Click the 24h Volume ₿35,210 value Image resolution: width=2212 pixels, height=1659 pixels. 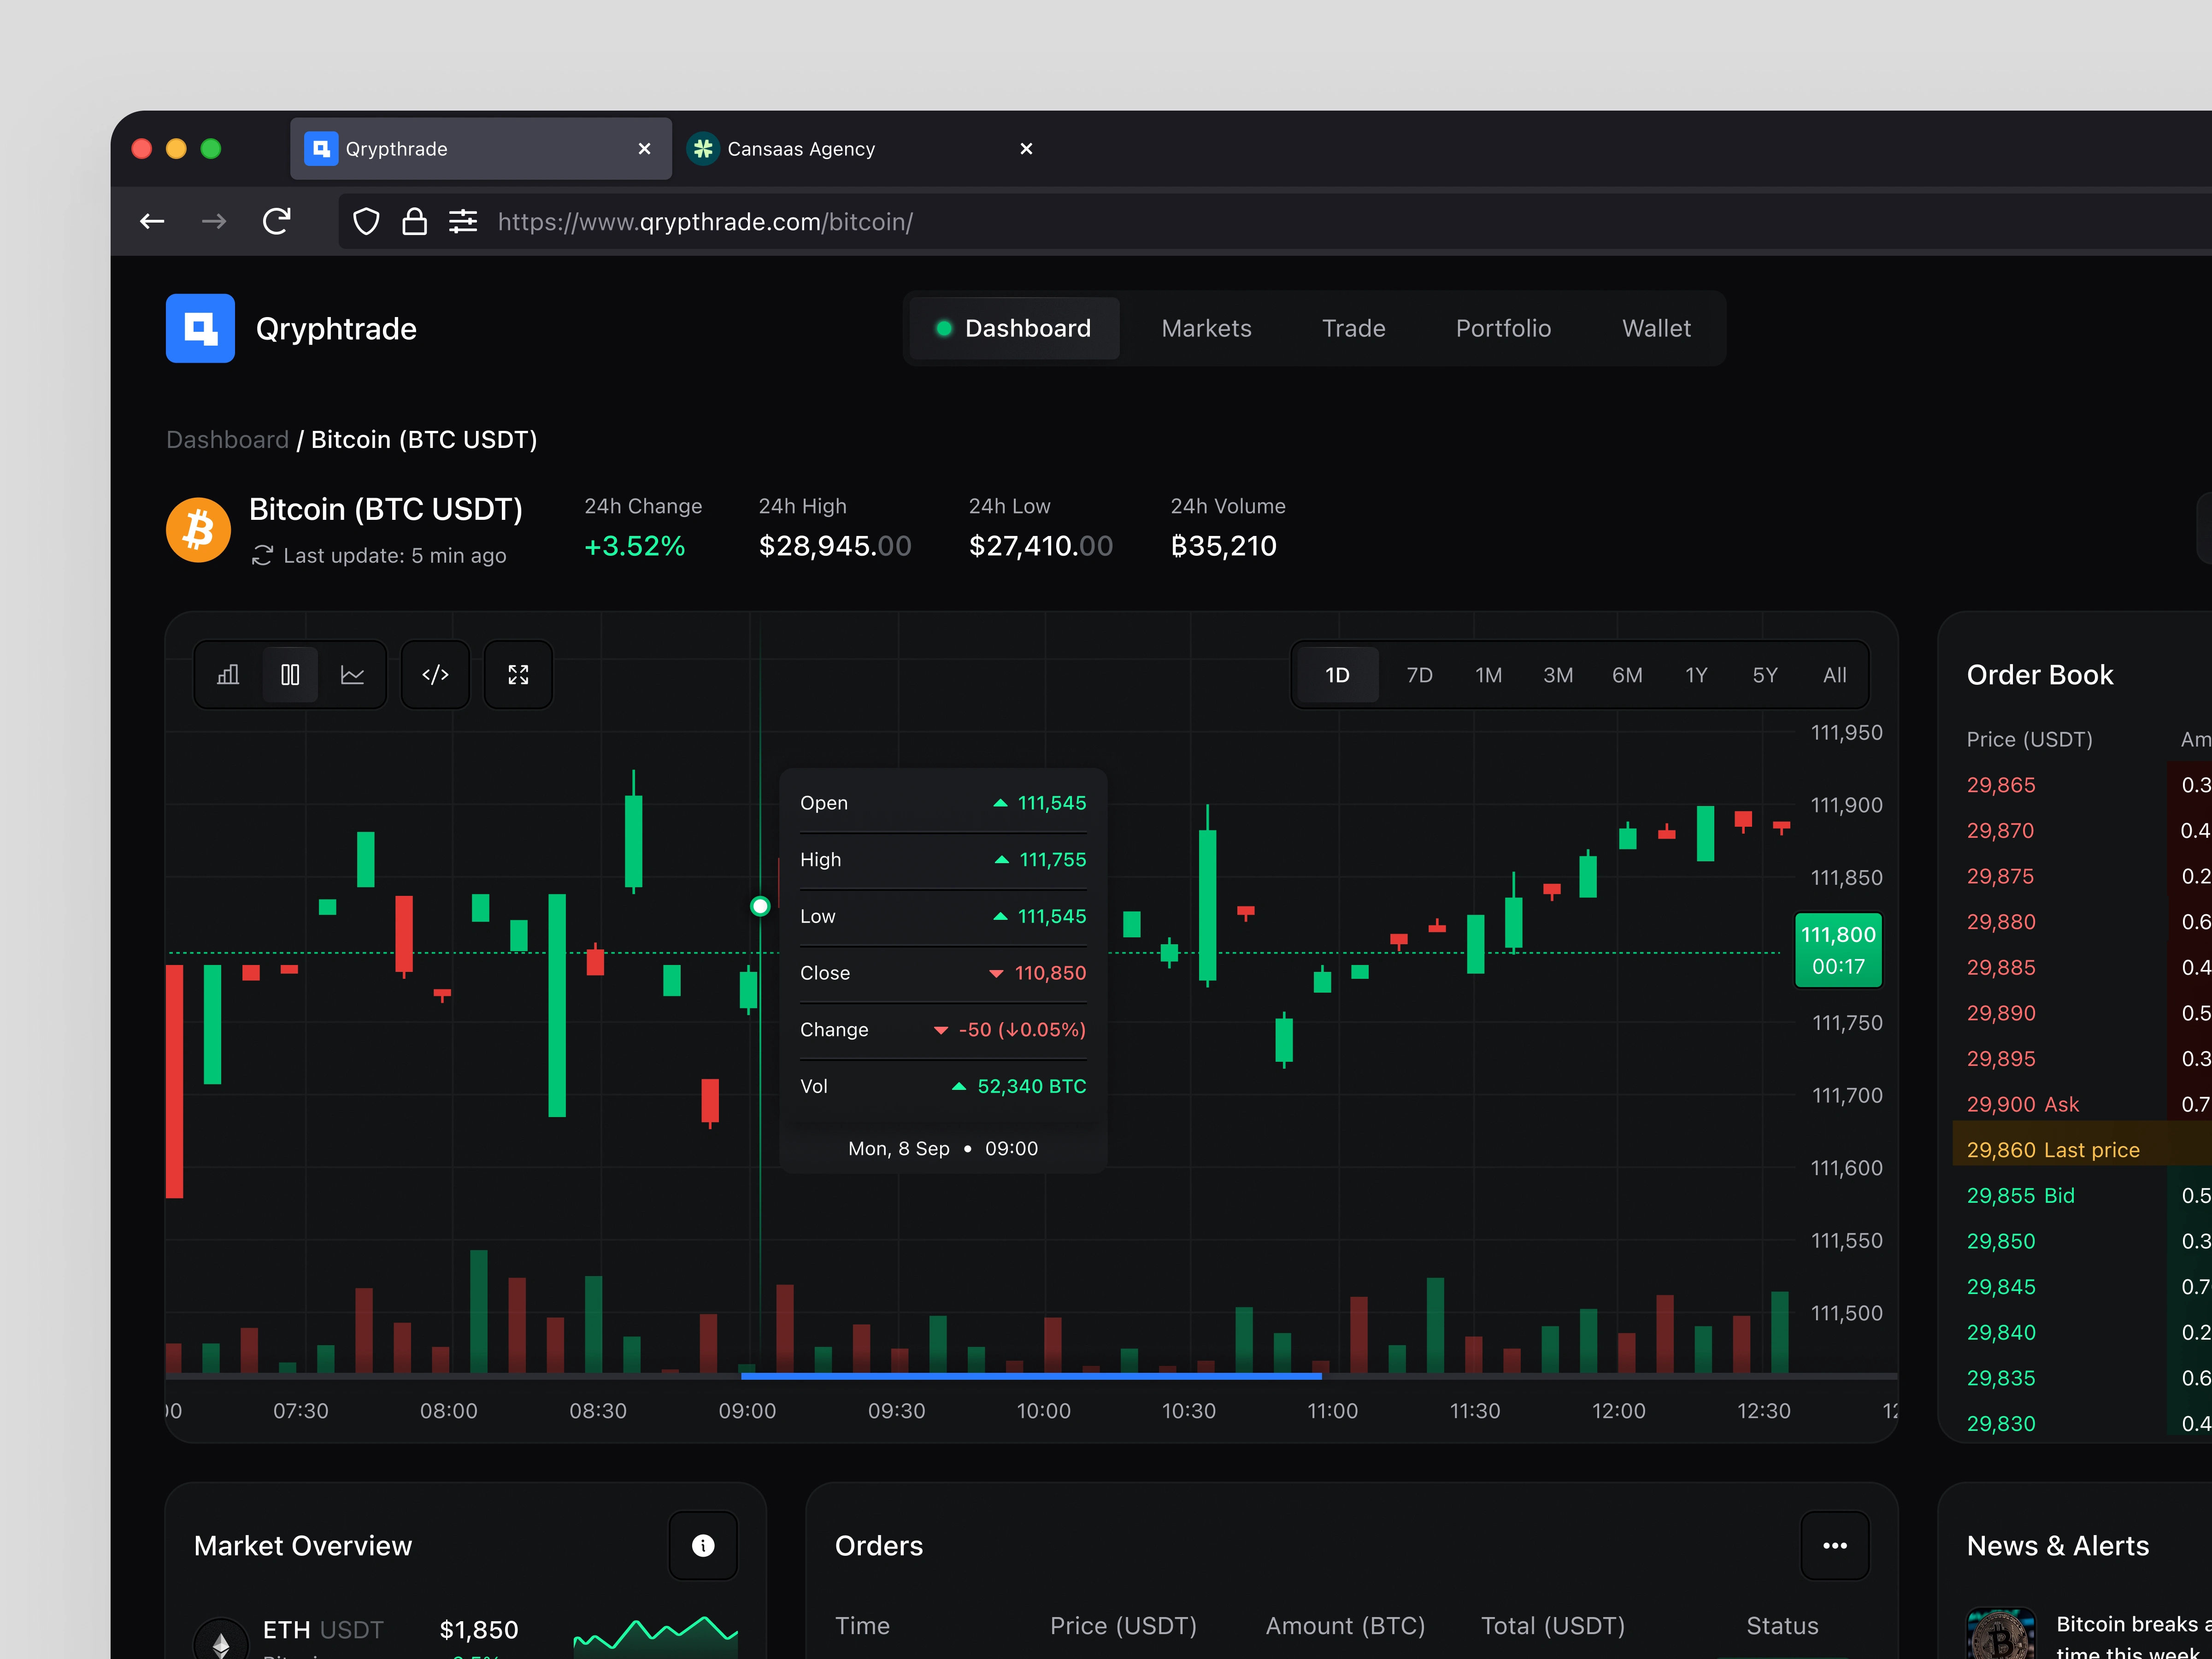pyautogui.click(x=1223, y=546)
